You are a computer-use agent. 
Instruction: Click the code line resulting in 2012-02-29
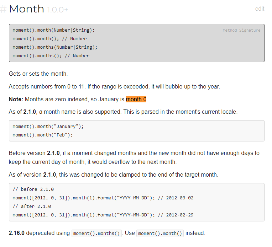(x=103, y=215)
